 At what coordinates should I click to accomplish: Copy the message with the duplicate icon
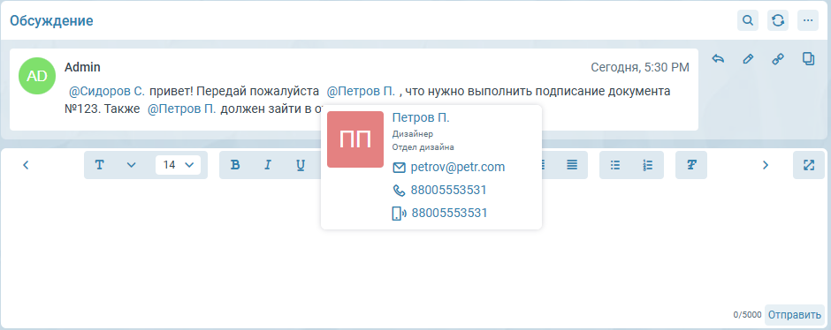[x=808, y=59]
